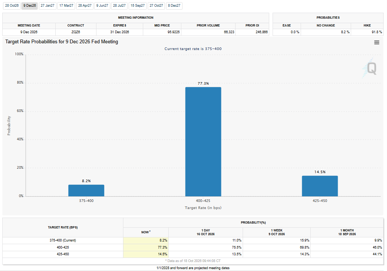387x271 pixels.
Task: Click the 1 day value 11.0%
Action: [x=237, y=240]
